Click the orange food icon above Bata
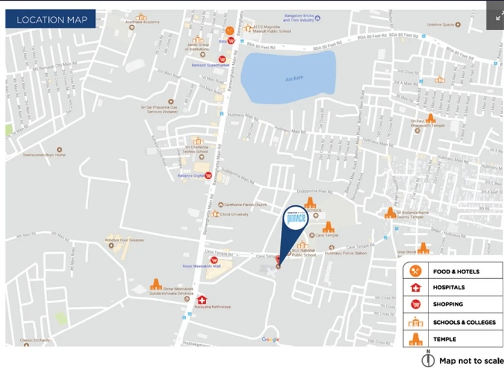504x368 pixels. click(231, 30)
